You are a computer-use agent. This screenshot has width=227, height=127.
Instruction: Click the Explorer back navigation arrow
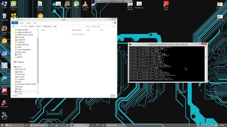point(14,26)
